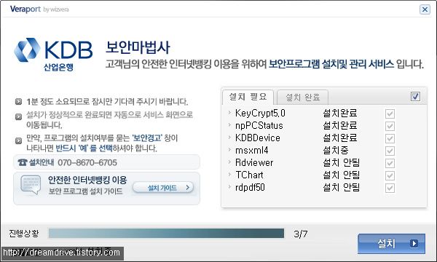Close the Veraport window
This screenshot has width=437, height=262.
coord(425,9)
